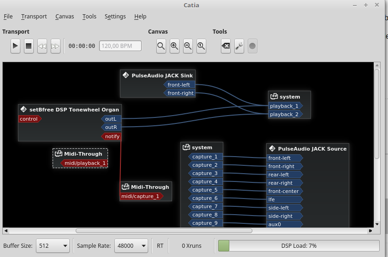Select the front-left port on PulseAudio Sink
Viewport: 388px width, 257px height.
coord(179,85)
